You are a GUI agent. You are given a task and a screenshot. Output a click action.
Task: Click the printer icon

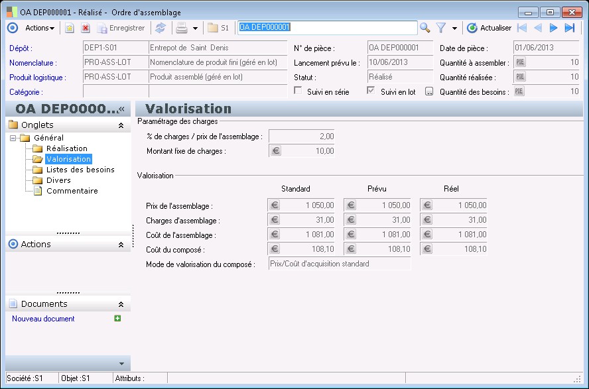tap(181, 28)
